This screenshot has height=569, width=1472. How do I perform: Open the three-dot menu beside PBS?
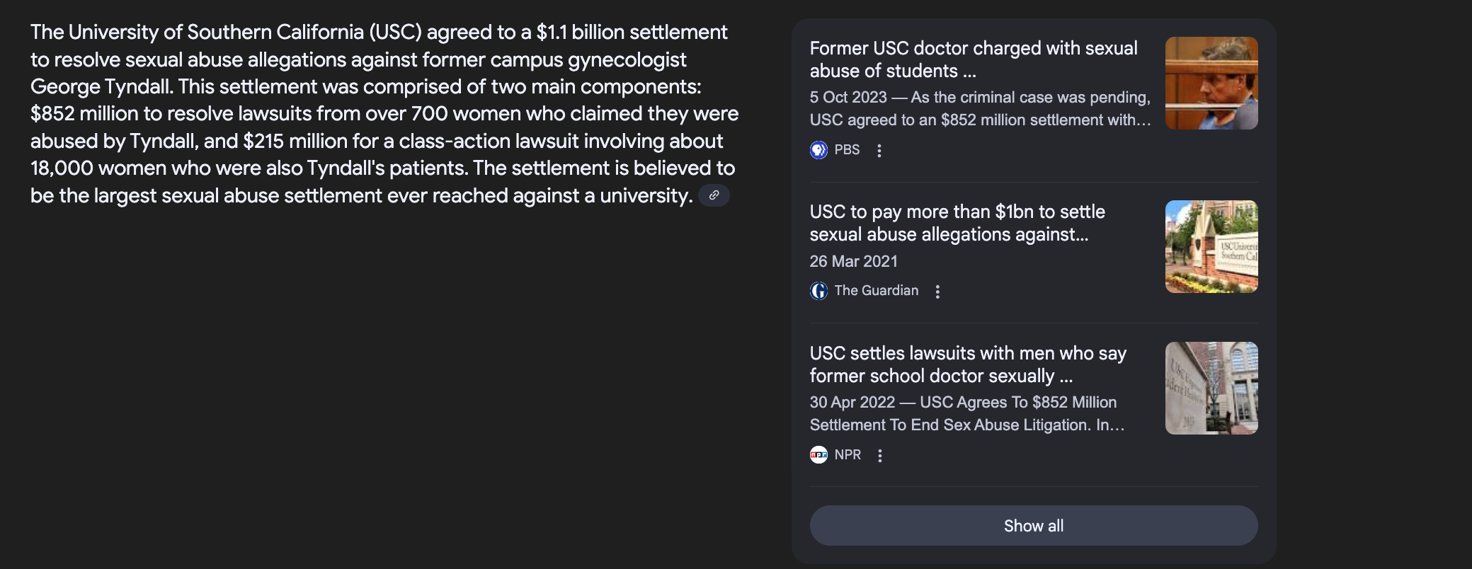click(879, 151)
